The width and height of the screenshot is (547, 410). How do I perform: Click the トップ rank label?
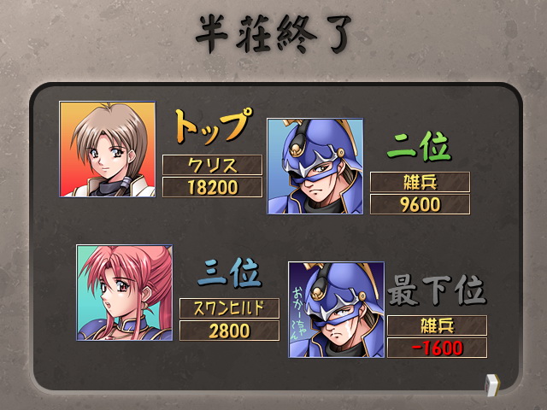point(213,126)
